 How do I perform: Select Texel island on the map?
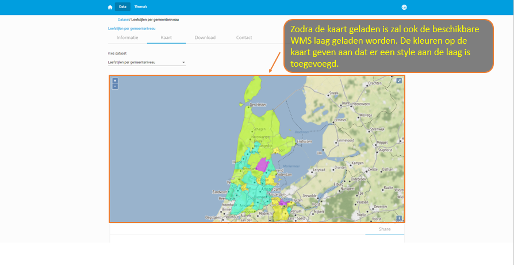pos(252,90)
